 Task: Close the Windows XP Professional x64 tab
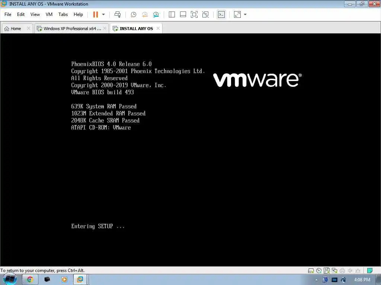click(105, 28)
